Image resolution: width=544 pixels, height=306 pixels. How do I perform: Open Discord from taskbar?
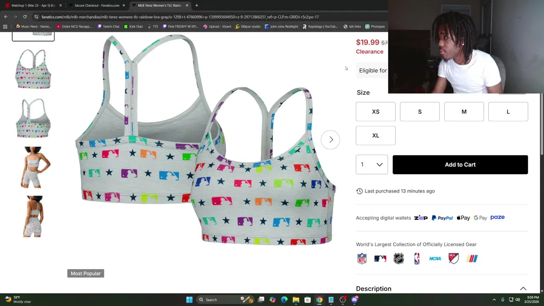pyautogui.click(x=354, y=300)
